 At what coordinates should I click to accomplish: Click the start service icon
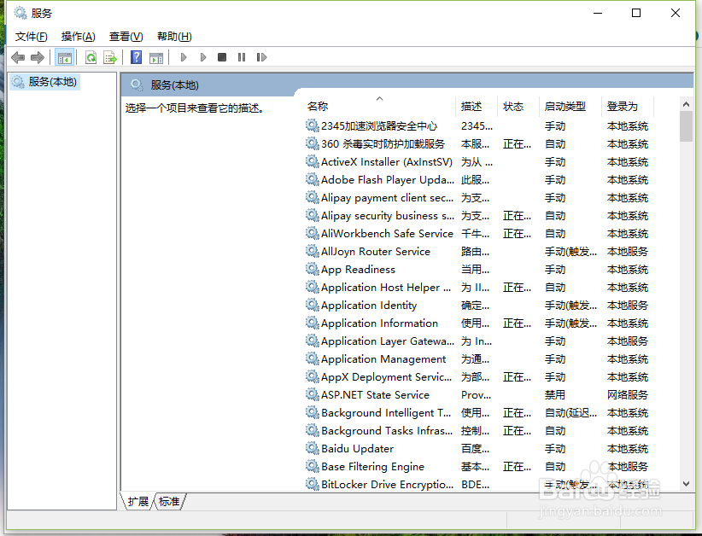tap(184, 57)
